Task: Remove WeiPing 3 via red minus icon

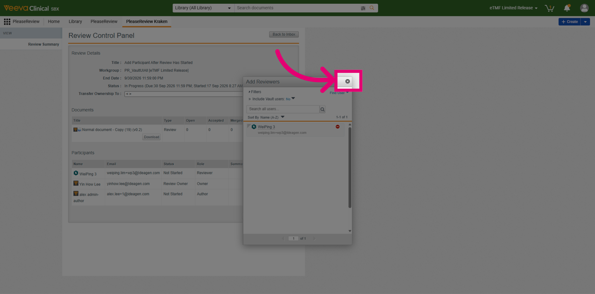Action: pos(337,127)
